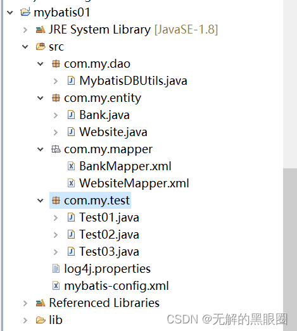Click the JRE System Library icon
This screenshot has width=297, height=331.
click(x=41, y=29)
